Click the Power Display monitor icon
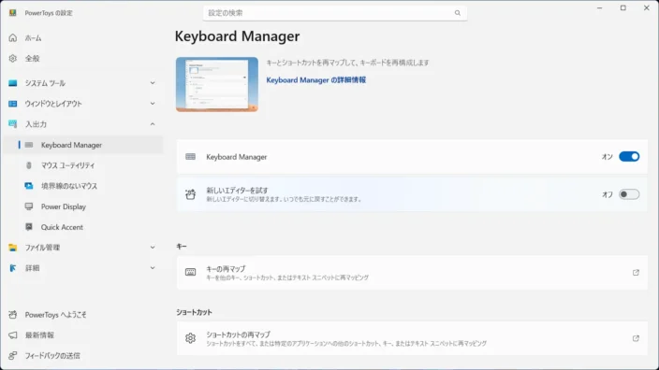 pos(29,206)
